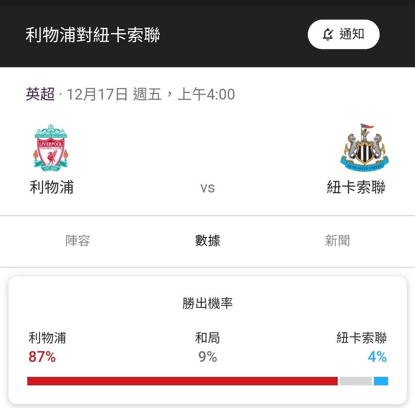Click the 和局 draw label

pos(207,338)
